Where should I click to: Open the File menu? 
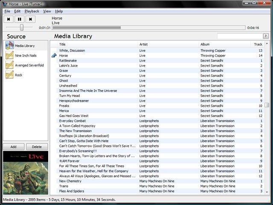point(7,12)
